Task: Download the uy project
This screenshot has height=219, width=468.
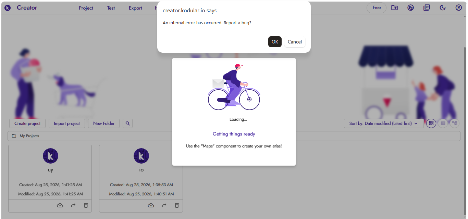Action: point(60,205)
